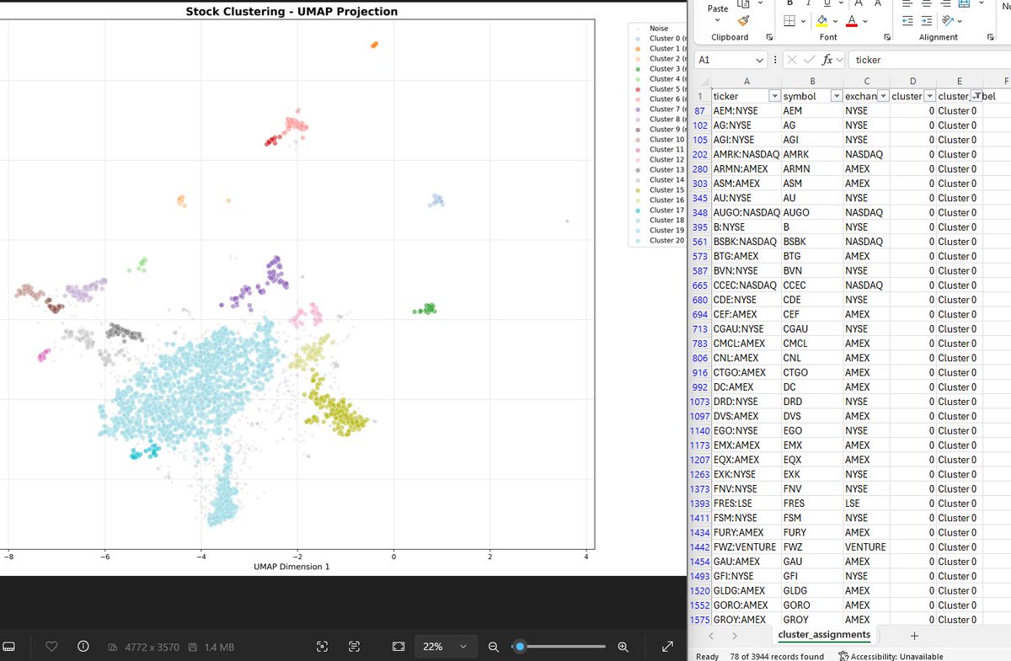This screenshot has height=661, width=1011.
Task: Click the VENTURE exchange cell
Action: point(867,547)
